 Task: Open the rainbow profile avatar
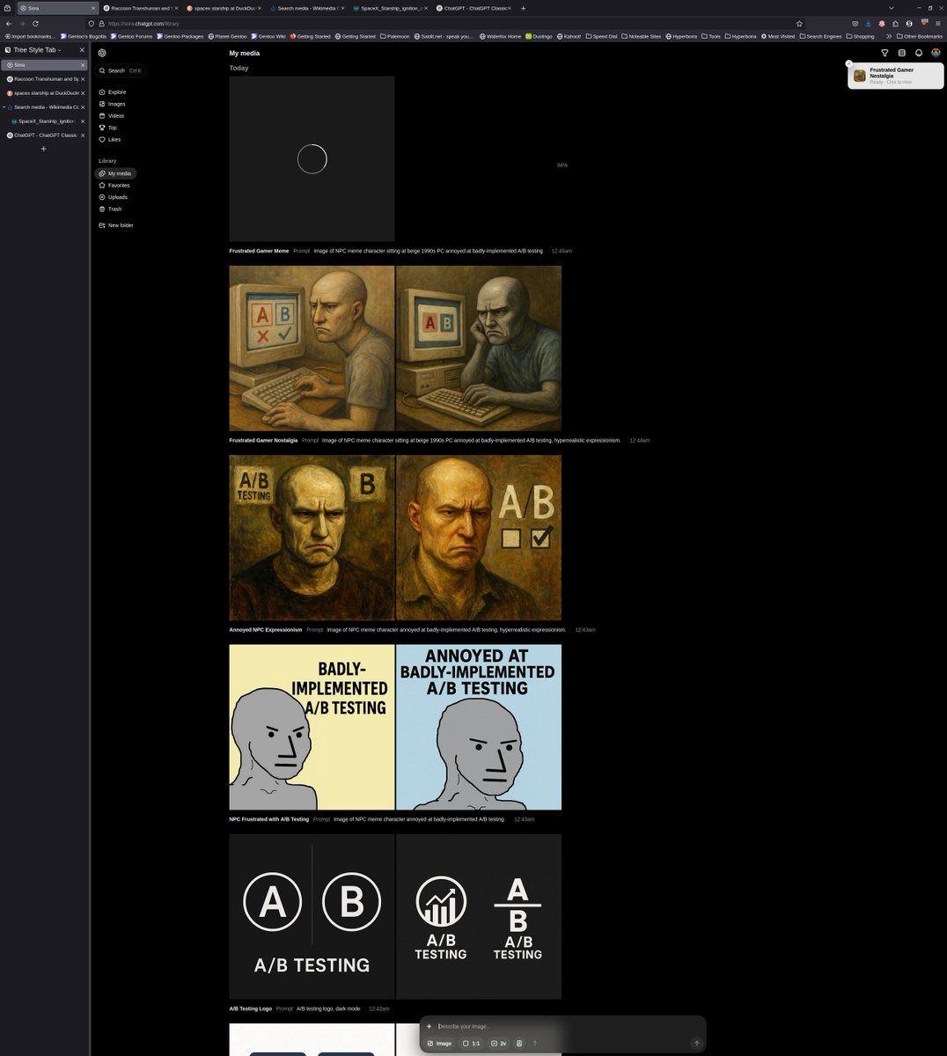click(936, 53)
